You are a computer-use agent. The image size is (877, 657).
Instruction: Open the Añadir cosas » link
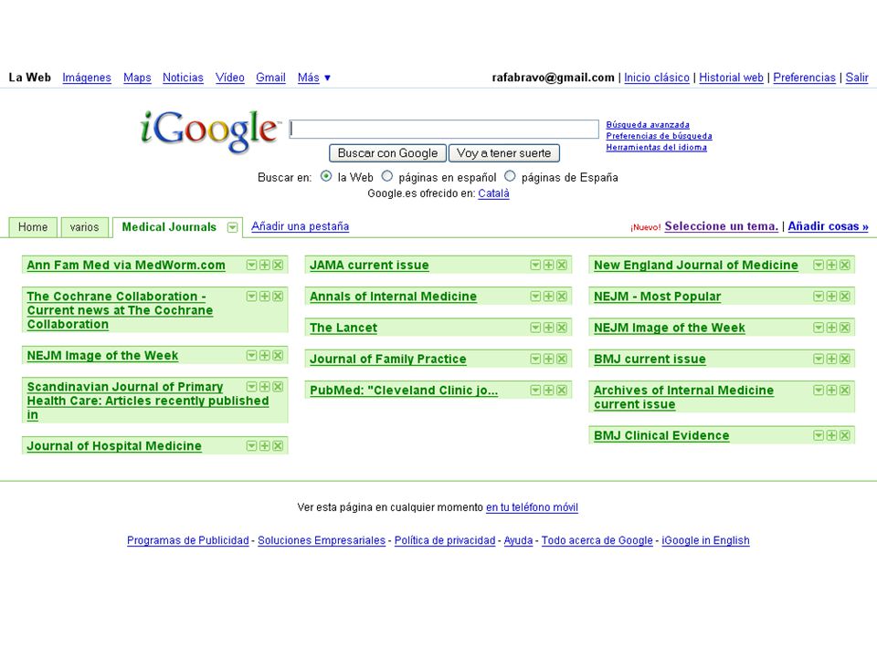828,226
